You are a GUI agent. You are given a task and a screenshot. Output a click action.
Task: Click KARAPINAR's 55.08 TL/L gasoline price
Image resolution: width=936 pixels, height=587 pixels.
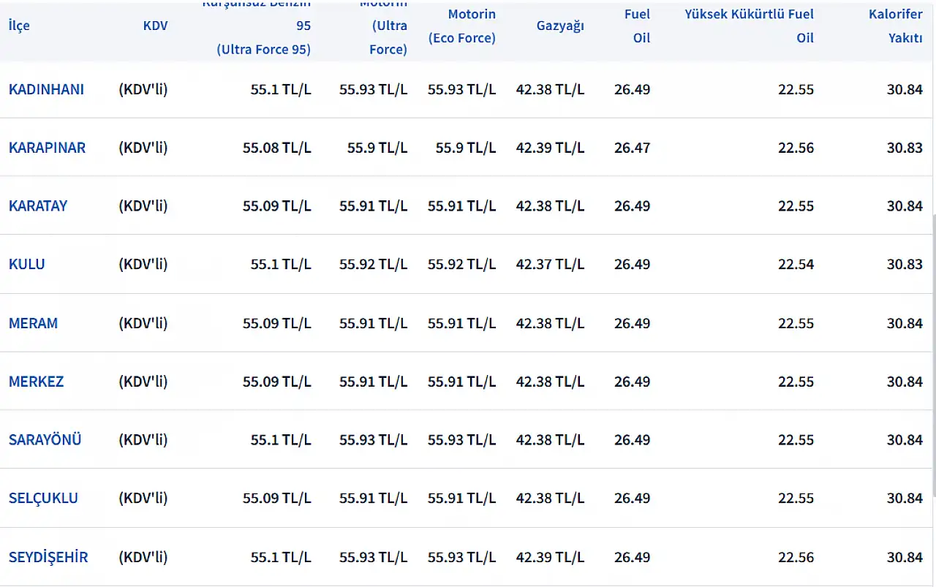(x=276, y=148)
